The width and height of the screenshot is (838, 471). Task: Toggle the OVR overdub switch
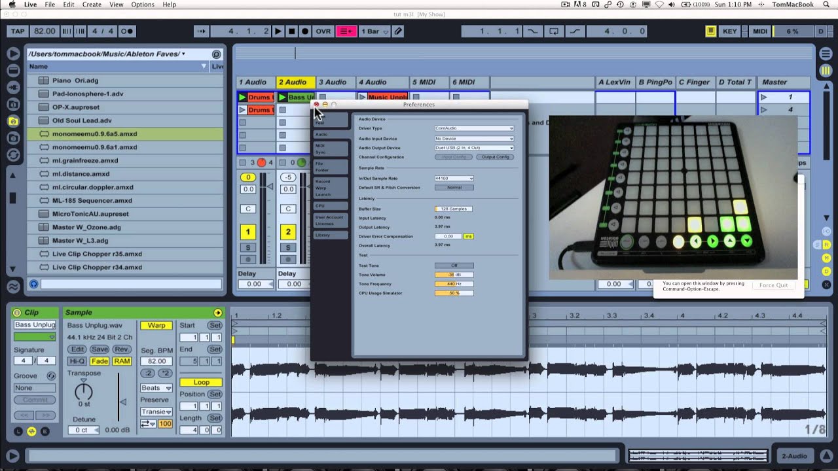(323, 31)
